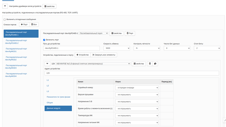This screenshot has width=226, height=127.
Task: Select serial port /dev/ttyMOD4 tab
Action: click(21, 75)
